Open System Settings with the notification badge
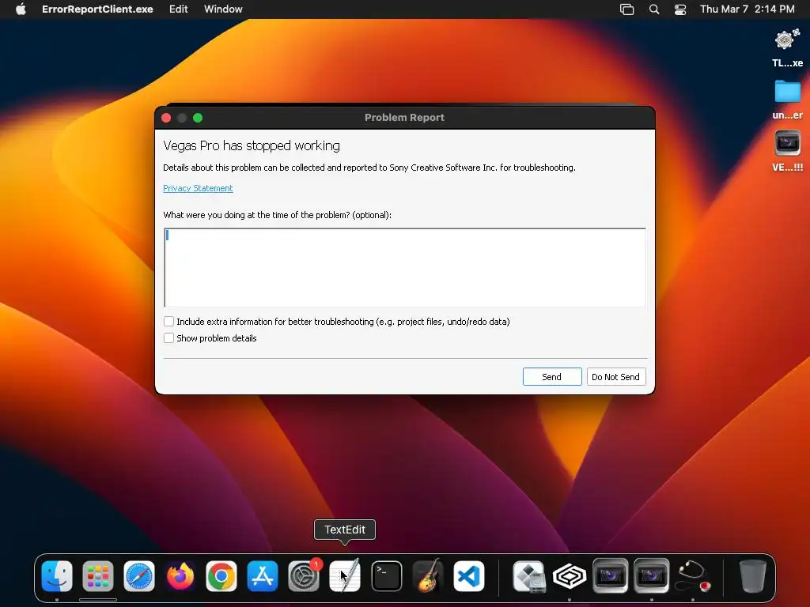This screenshot has width=810, height=607. click(x=304, y=576)
